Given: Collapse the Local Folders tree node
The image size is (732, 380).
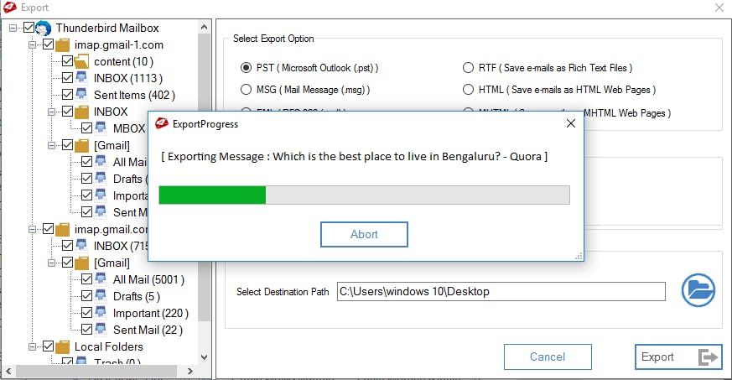Looking at the screenshot, I should (x=32, y=346).
